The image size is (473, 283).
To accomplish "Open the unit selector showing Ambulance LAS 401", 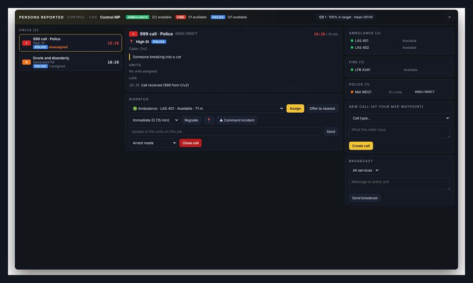I will [206, 108].
